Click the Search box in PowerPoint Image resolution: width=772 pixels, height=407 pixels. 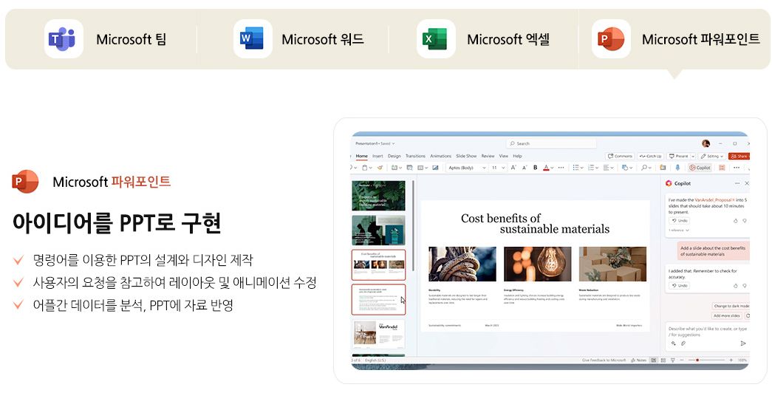[551, 144]
